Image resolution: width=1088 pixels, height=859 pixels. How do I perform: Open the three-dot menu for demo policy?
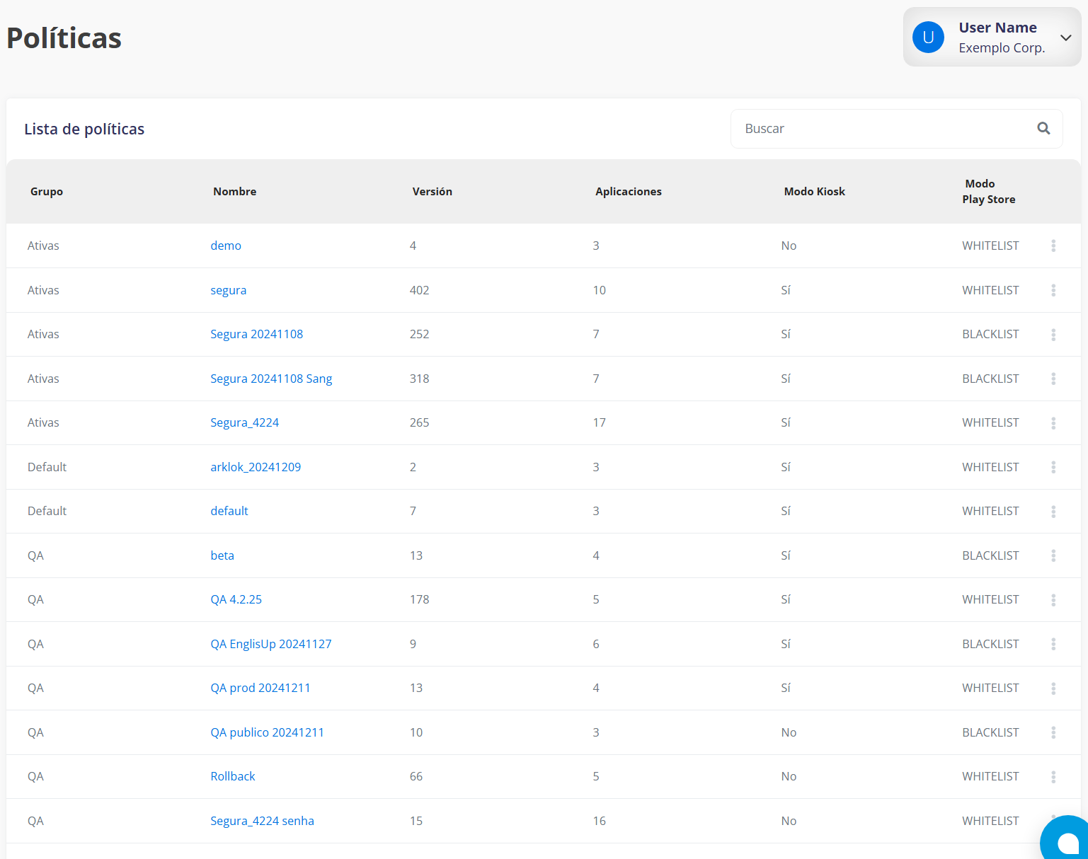tap(1053, 246)
